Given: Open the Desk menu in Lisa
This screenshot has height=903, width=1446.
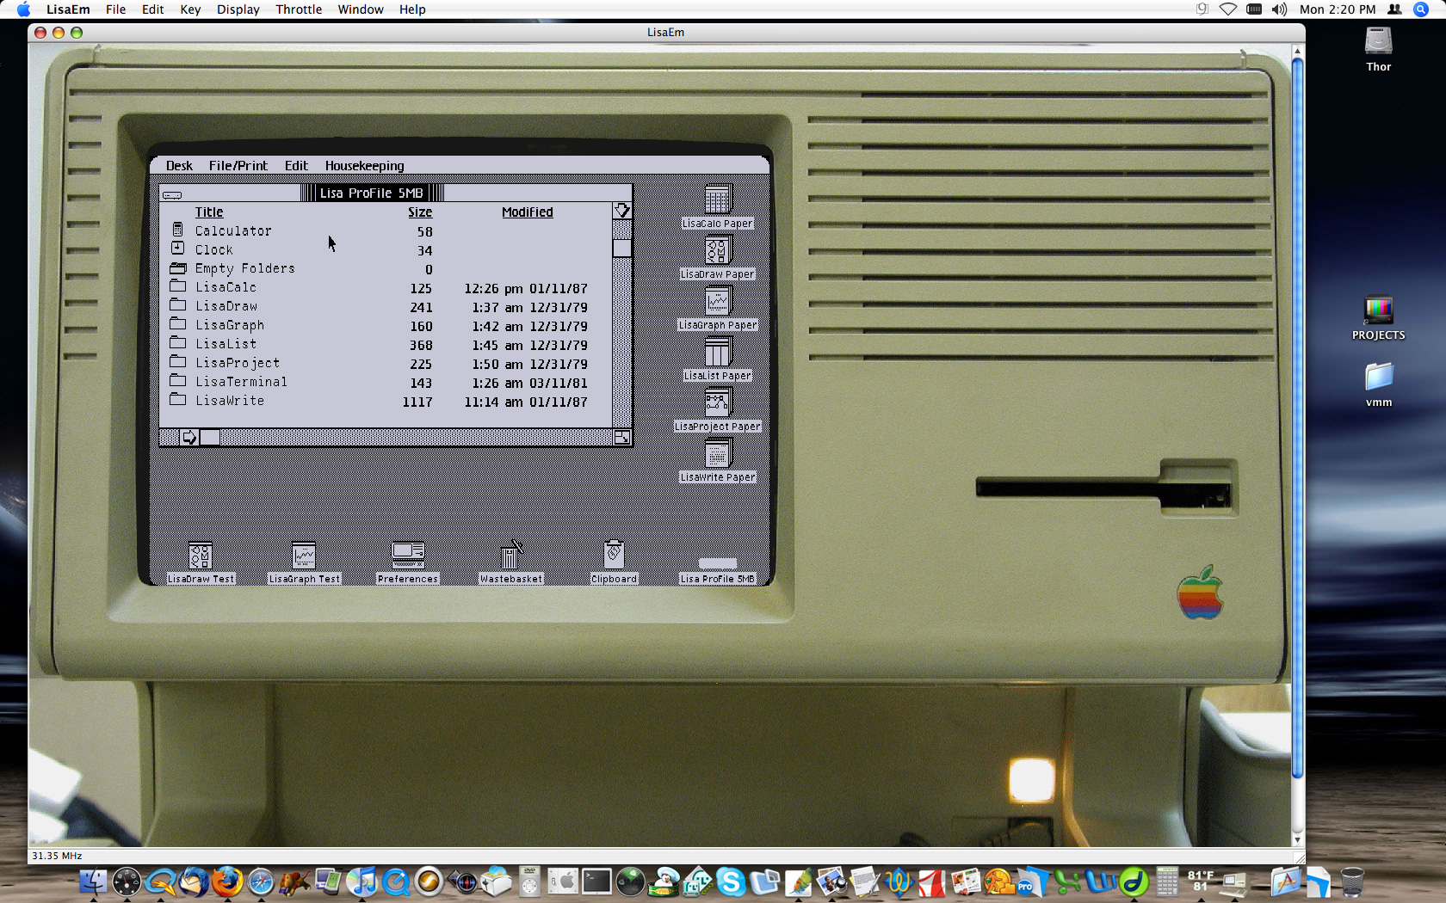Looking at the screenshot, I should [x=179, y=165].
